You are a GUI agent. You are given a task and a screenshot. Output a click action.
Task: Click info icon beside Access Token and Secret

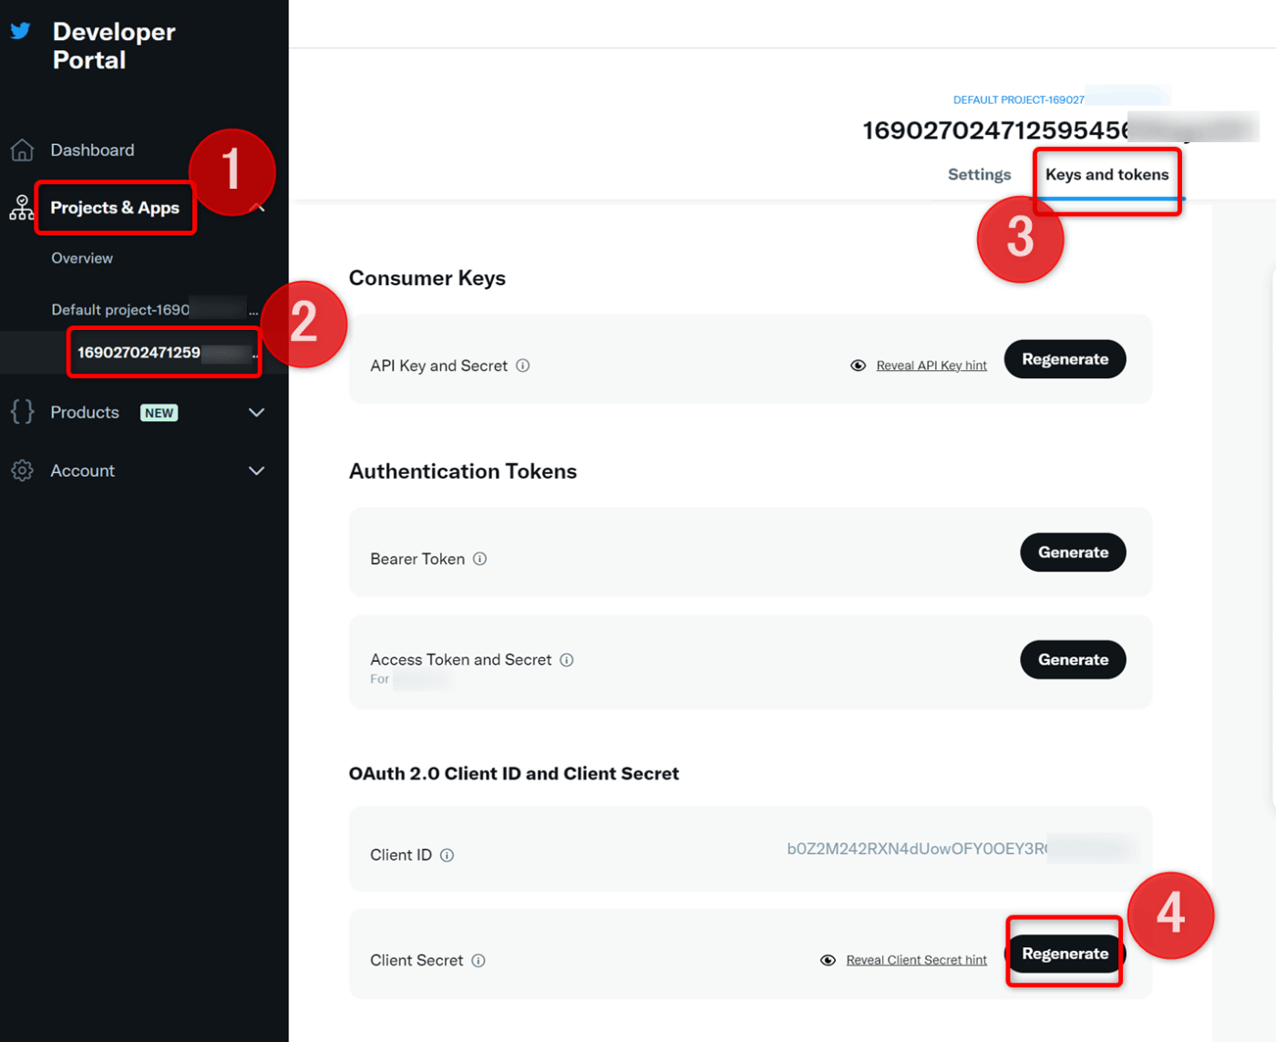[x=567, y=660]
